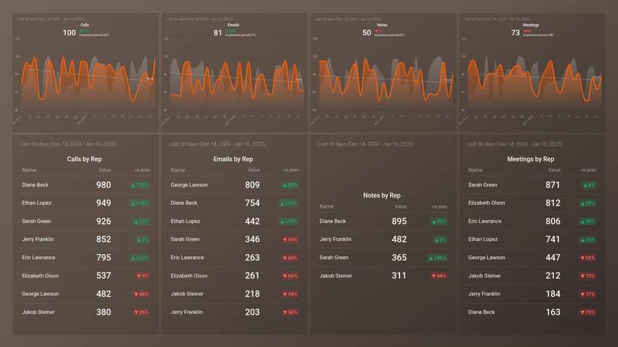Click Sarah Green in Notes by Rep

tap(334, 258)
